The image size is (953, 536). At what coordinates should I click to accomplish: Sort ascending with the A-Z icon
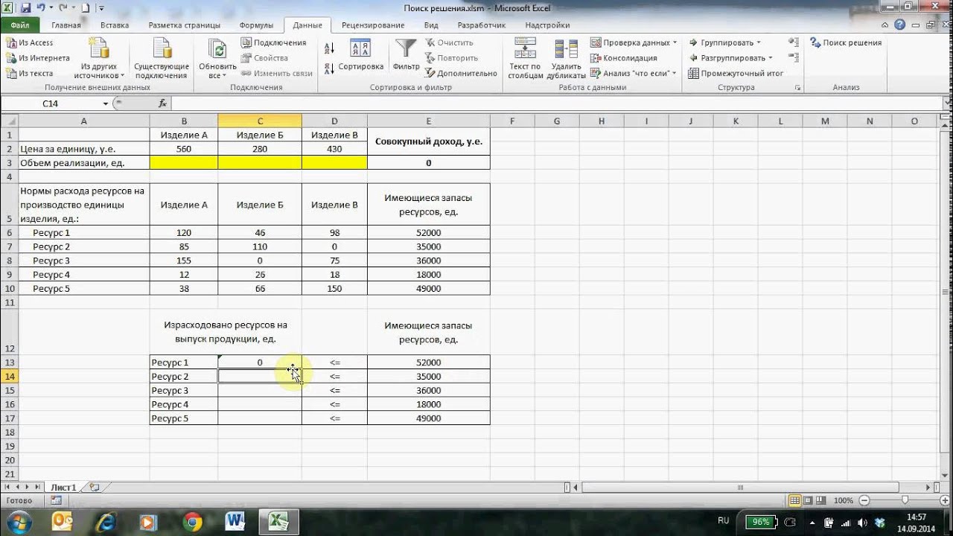point(330,48)
